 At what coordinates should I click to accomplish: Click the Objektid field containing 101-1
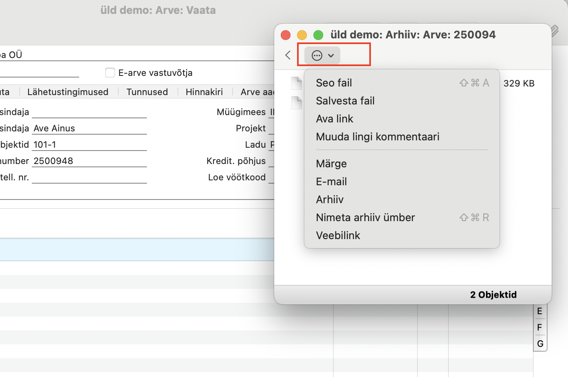[89, 145]
